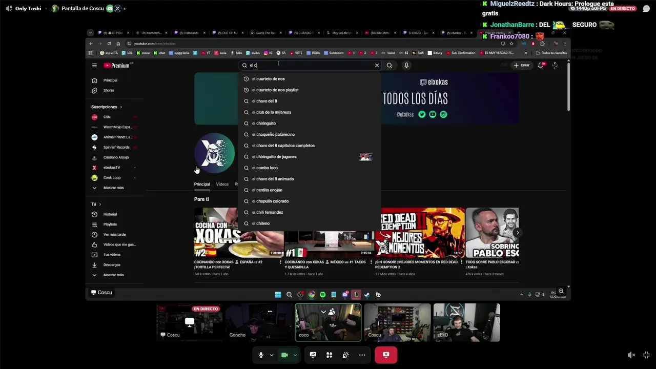Clear the search text with X
Screen dimensions: 656x369
(377, 65)
